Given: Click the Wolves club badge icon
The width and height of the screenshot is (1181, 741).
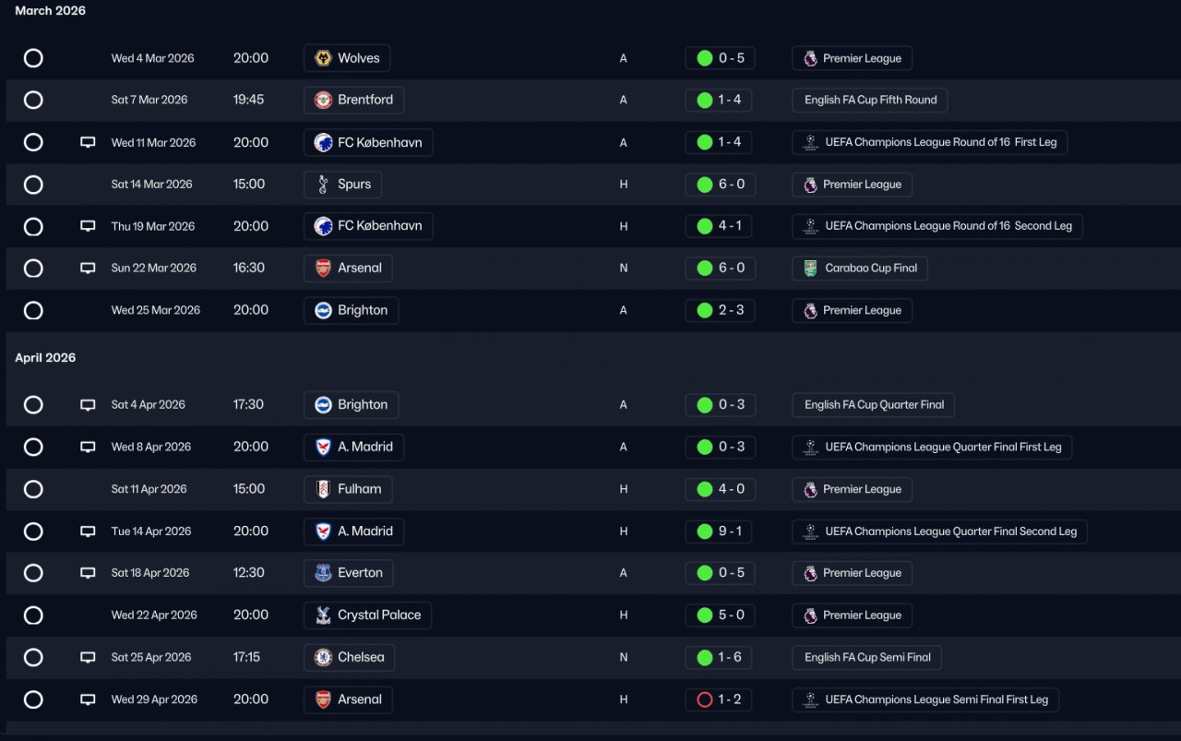Looking at the screenshot, I should coord(323,58).
